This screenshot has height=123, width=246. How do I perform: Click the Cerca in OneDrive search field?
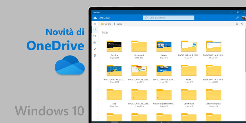[168, 18]
